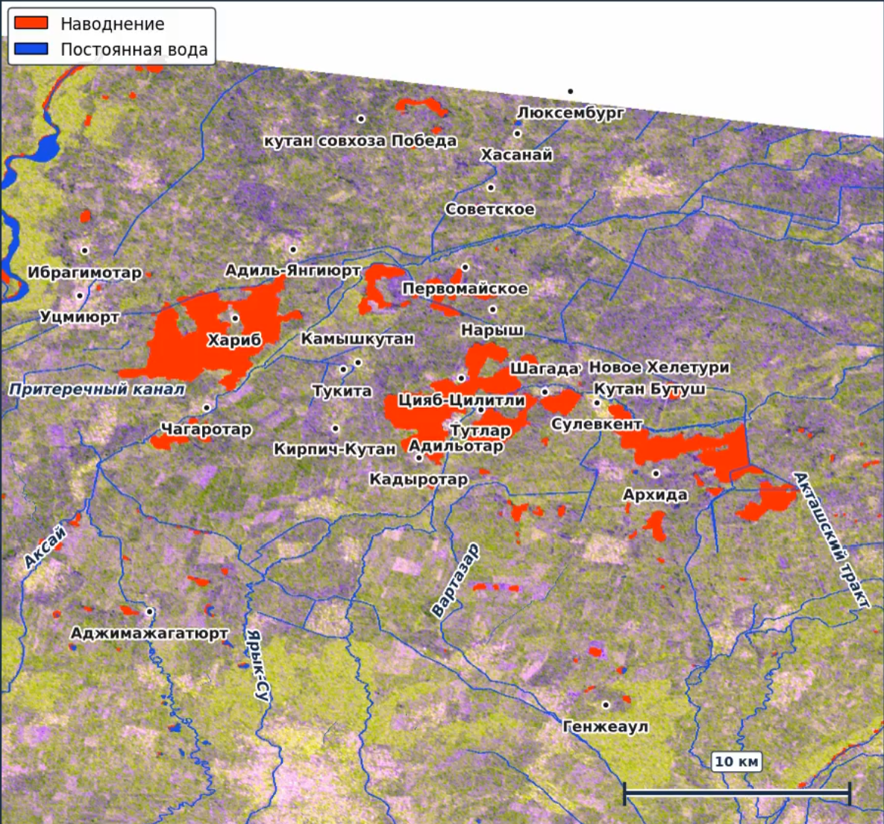Click the Чагаротар label
Image resolution: width=884 pixels, height=824 pixels.
pyautogui.click(x=207, y=430)
